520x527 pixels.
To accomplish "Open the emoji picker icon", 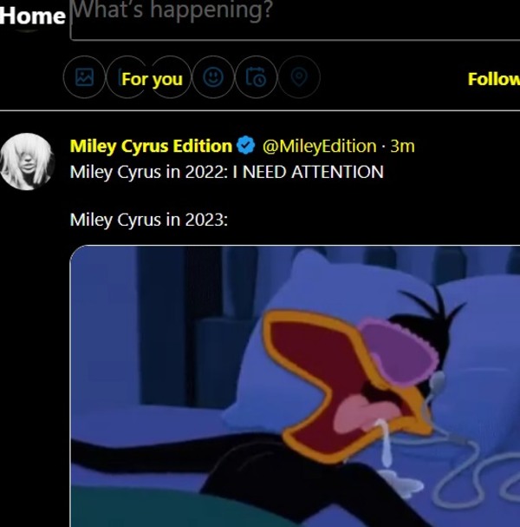I will pyautogui.click(x=212, y=78).
